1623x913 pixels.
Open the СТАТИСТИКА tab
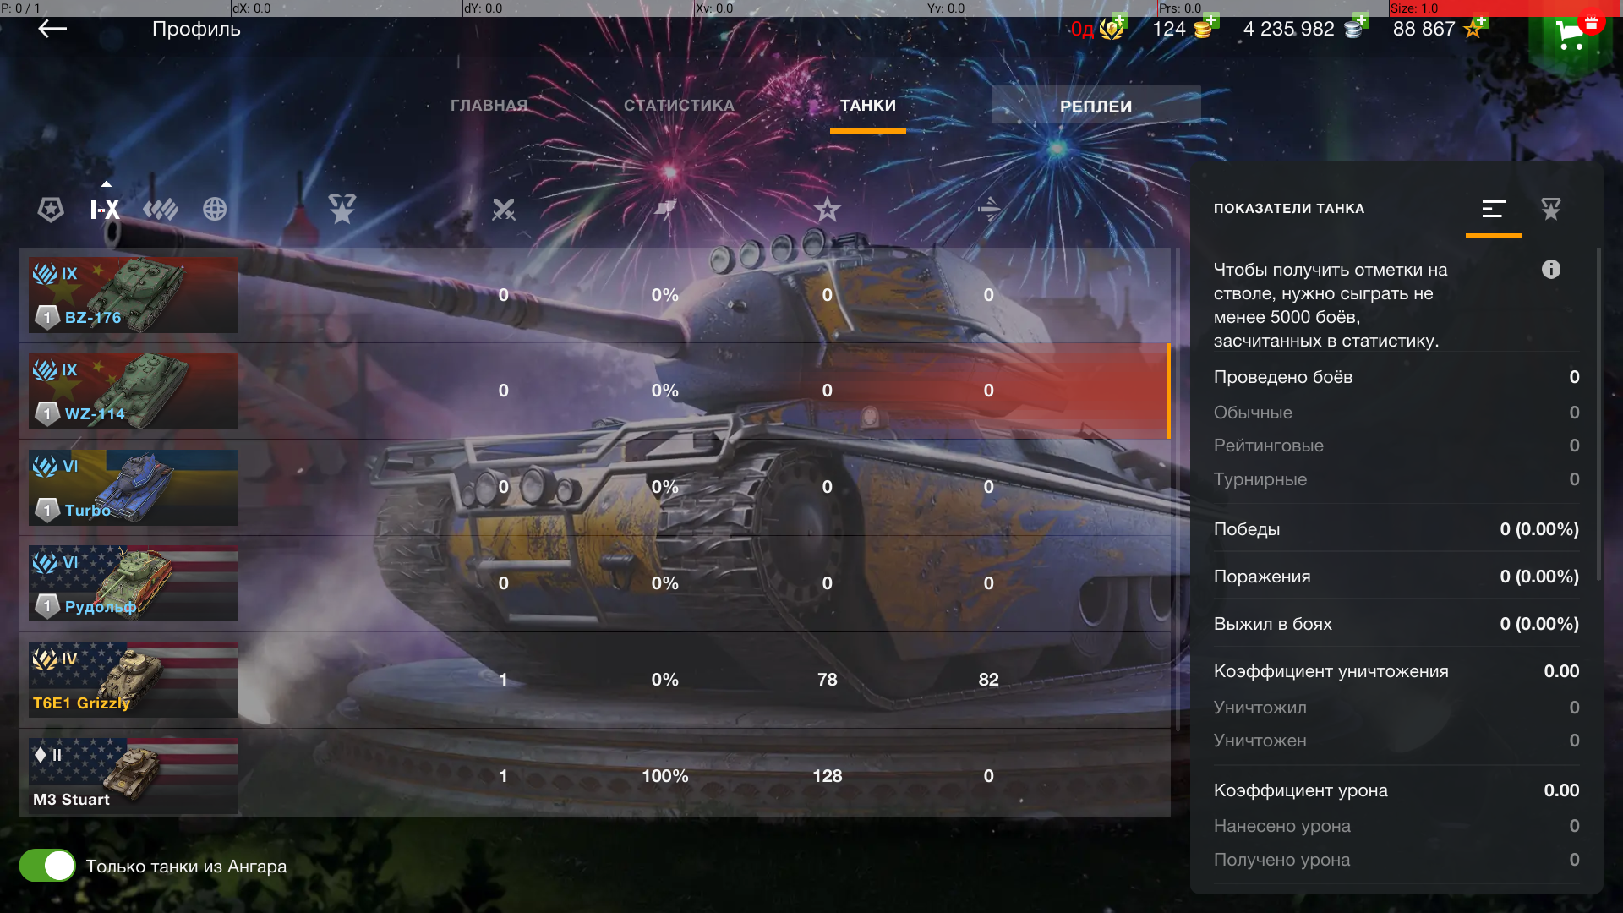pos(679,106)
